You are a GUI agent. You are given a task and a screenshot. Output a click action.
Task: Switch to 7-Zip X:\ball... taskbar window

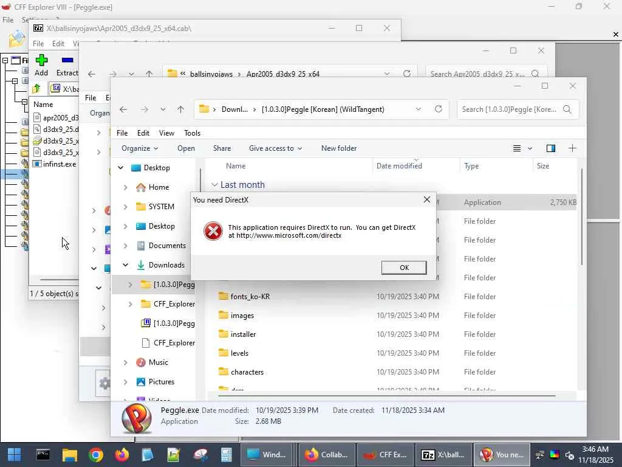click(443, 455)
